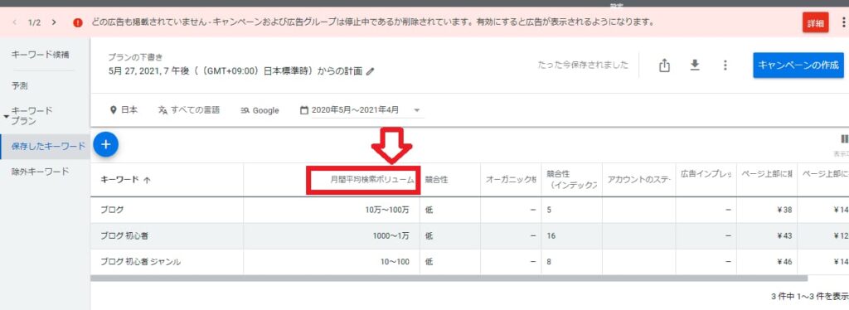
Task: Click アカウントのステータス column header
Action: [x=639, y=180]
